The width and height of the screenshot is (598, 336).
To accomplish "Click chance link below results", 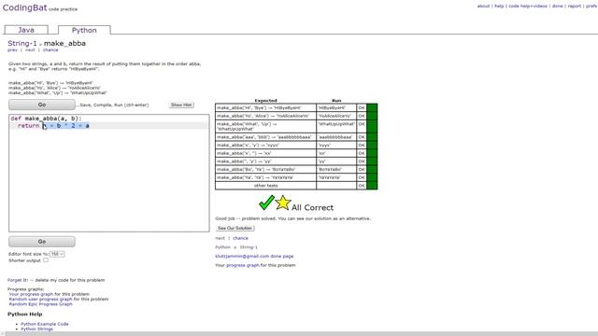I will click(x=240, y=238).
